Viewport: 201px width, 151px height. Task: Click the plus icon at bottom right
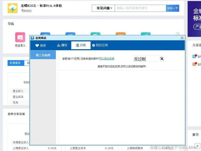tap(197, 146)
